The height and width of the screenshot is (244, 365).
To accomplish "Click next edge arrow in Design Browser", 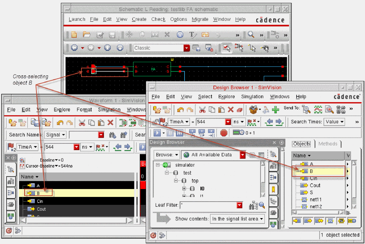I will pos(279,122).
